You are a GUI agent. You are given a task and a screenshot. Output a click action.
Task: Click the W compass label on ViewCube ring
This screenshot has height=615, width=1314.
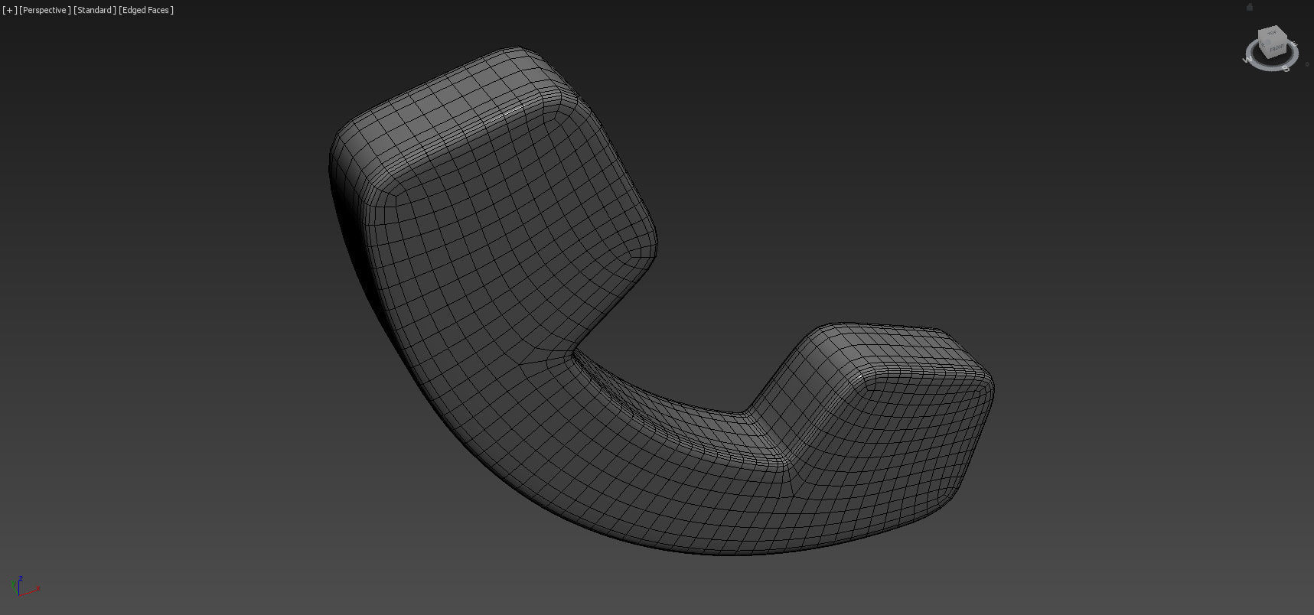point(1247,60)
